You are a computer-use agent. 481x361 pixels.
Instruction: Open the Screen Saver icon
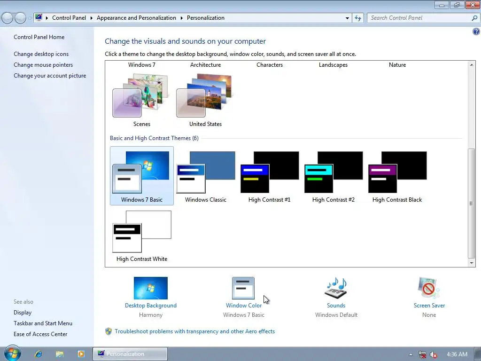coord(429,288)
